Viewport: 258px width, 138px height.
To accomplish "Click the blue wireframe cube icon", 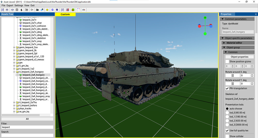I will tap(52, 10).
